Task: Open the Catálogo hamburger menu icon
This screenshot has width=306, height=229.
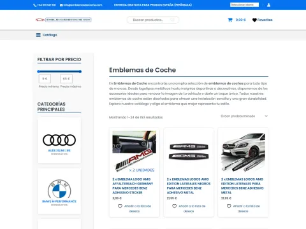Action: [38, 35]
